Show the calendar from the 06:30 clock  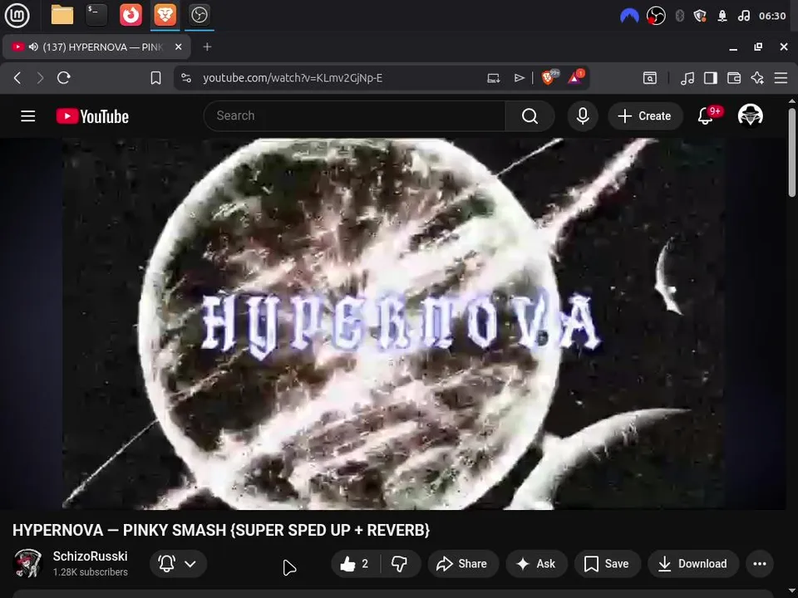pyautogui.click(x=772, y=16)
